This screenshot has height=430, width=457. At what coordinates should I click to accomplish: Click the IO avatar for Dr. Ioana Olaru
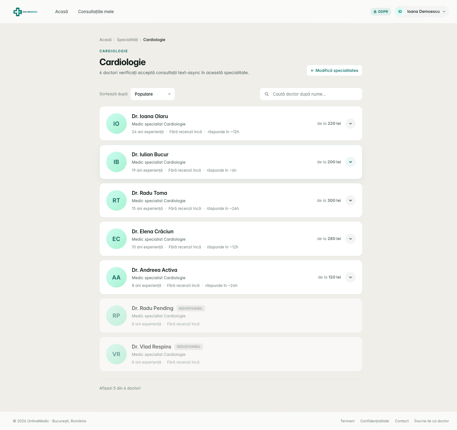coord(116,124)
